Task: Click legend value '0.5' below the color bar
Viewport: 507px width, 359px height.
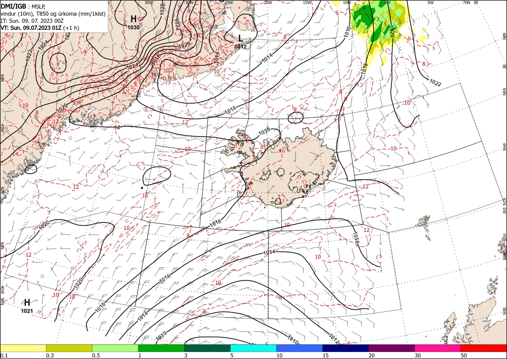Action: (96, 355)
